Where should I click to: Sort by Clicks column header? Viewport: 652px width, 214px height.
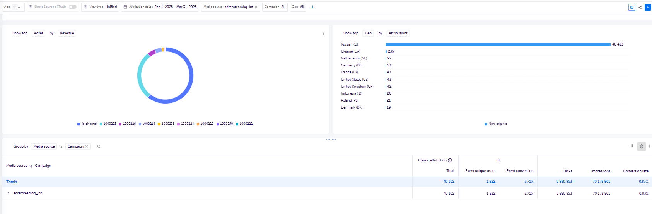coord(567,171)
